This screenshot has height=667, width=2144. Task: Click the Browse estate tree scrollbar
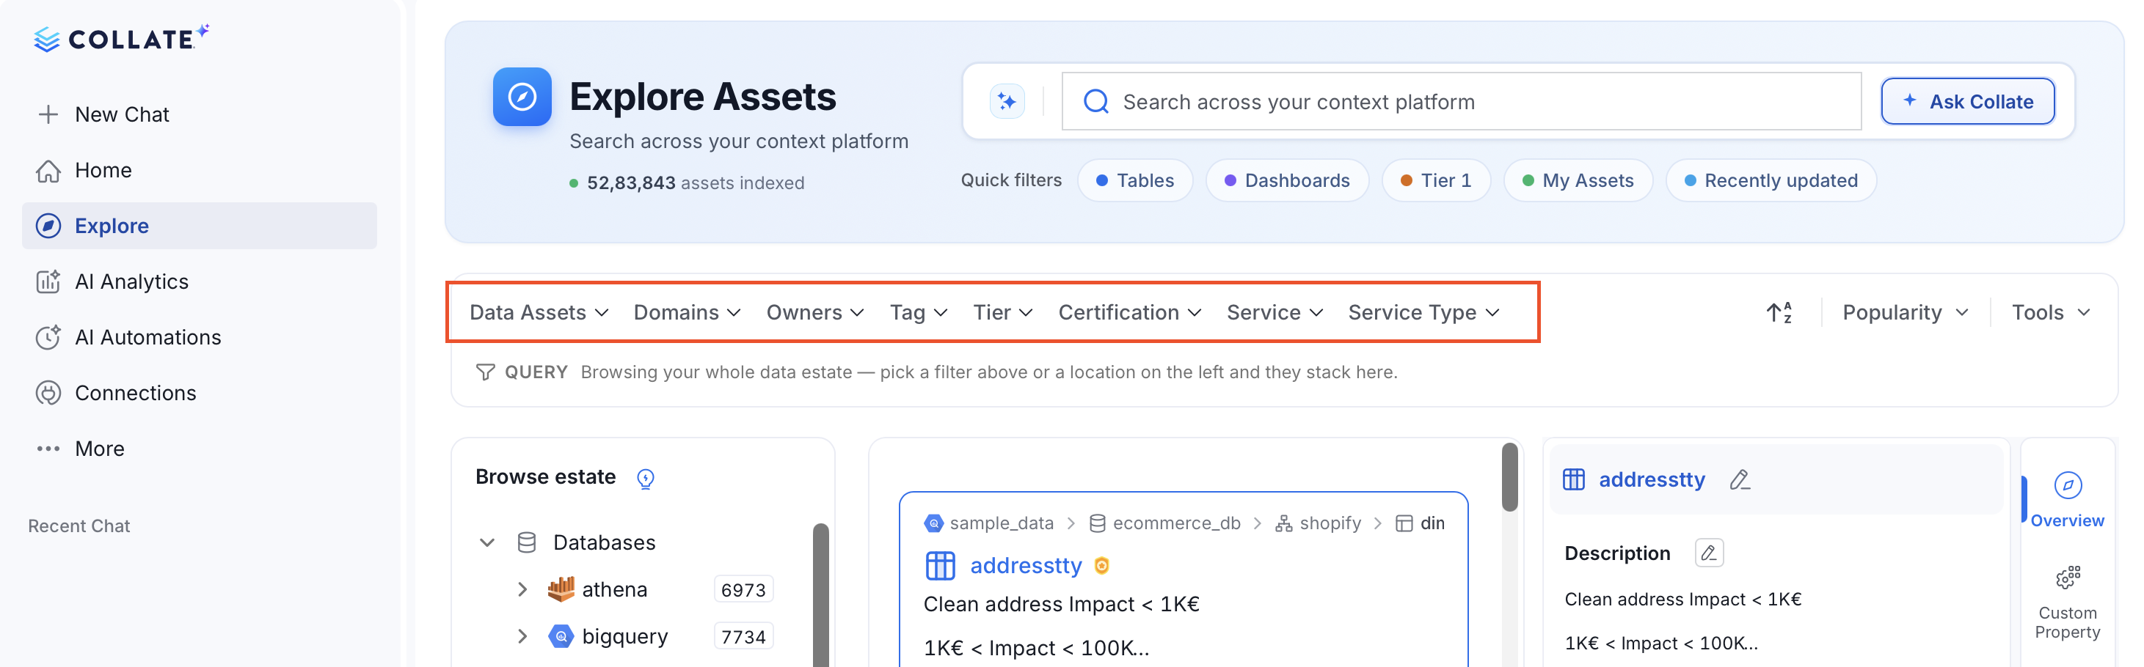pos(820,594)
